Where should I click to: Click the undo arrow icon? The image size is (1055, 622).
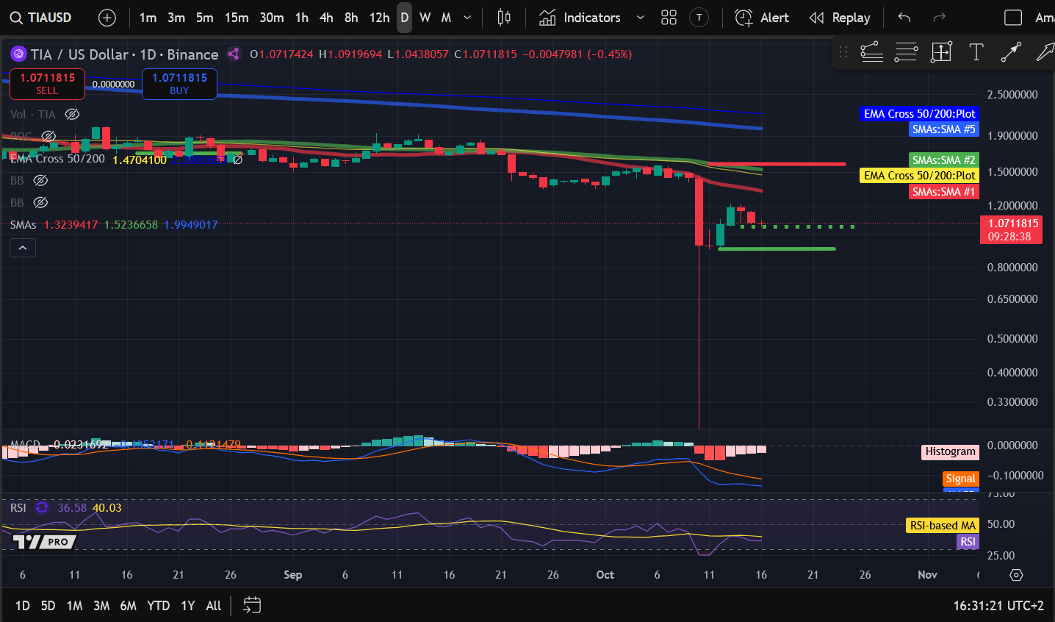click(904, 18)
